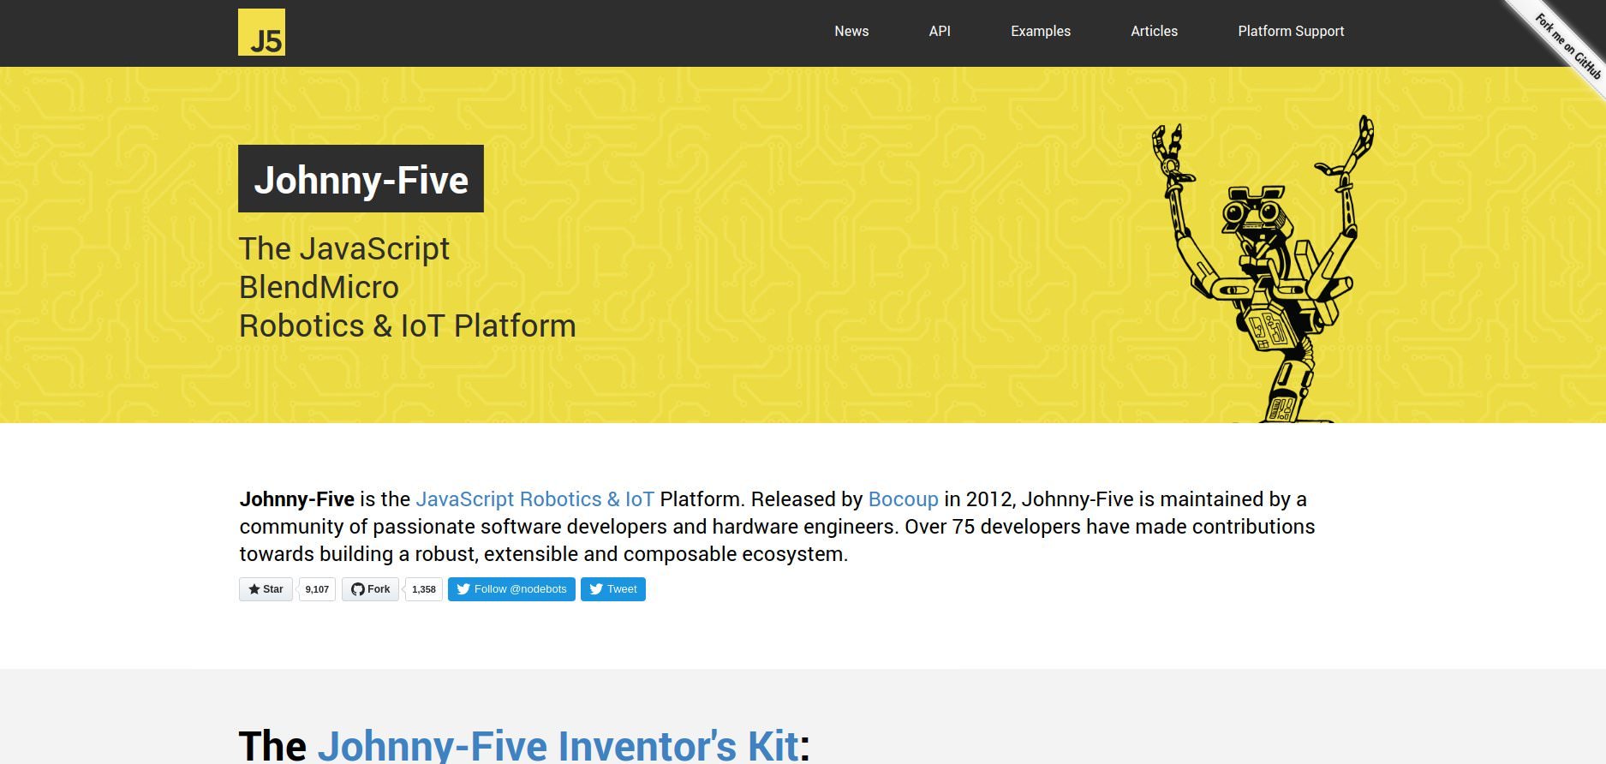
Task: Open the API page
Action: click(940, 31)
